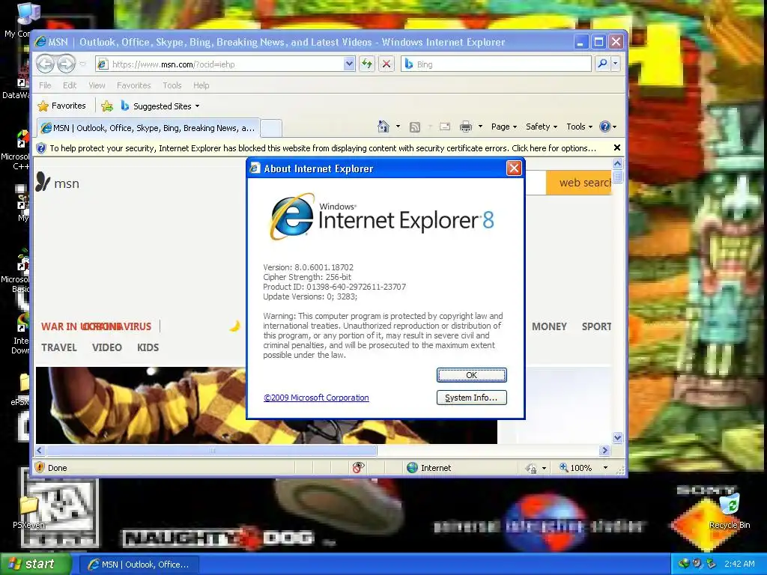The image size is (767, 575).
Task: Click the RSS Feeds icon
Action: tap(415, 127)
